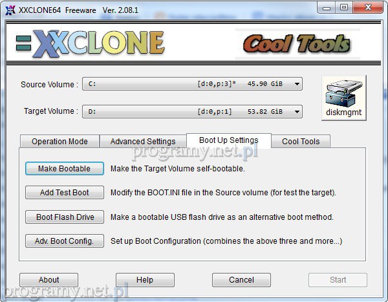
Task: Expand the Target Volume dropdown
Action: click(296, 111)
